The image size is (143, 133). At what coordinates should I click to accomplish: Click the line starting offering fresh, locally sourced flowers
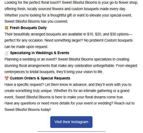coord(65,9)
